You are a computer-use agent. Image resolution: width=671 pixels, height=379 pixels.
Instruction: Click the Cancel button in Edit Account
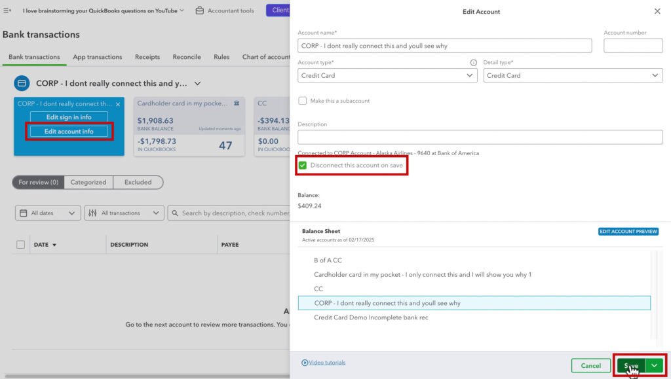pyautogui.click(x=590, y=365)
